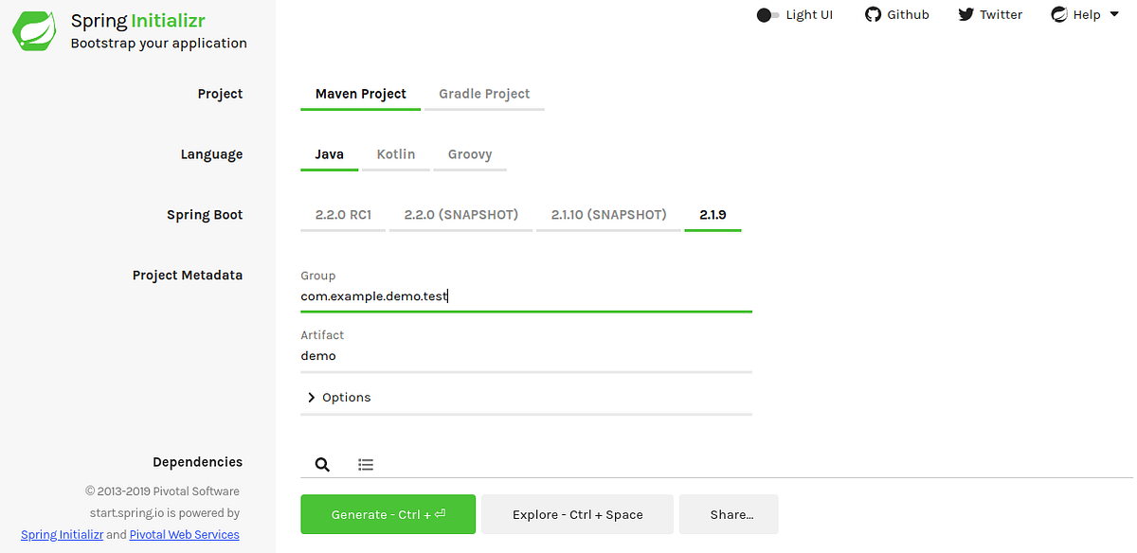This screenshot has width=1137, height=553.
Task: Click the Light UI theme indicator dot
Action: pyautogui.click(x=762, y=15)
